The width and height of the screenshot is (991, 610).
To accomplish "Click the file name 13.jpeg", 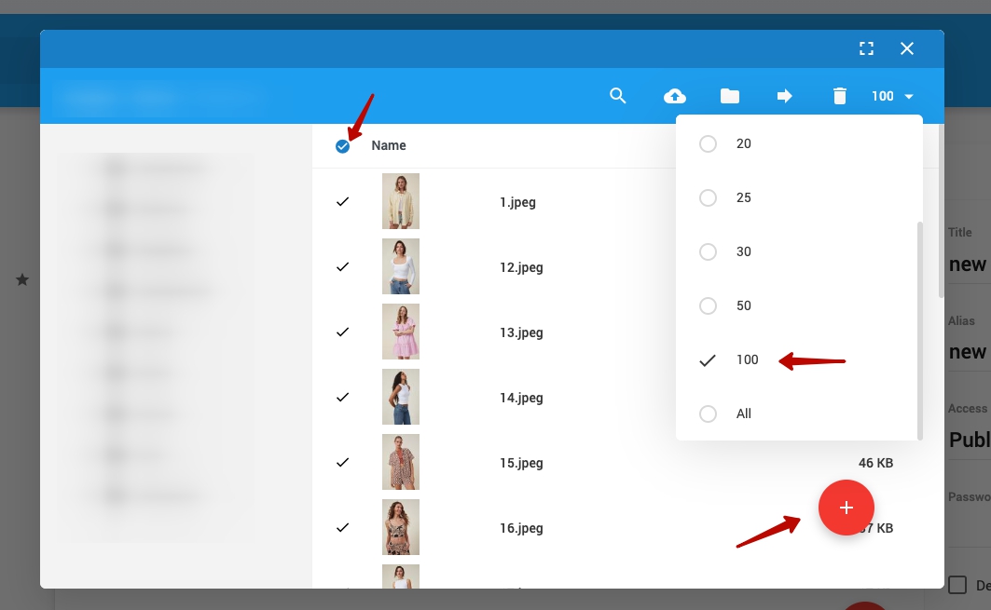I will tap(521, 332).
